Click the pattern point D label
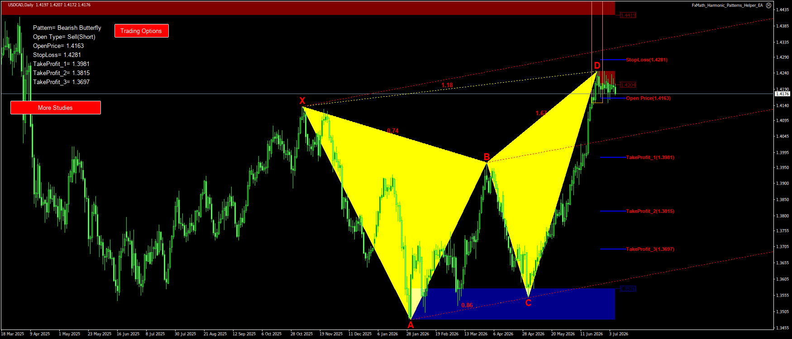This screenshot has height=339, width=792. pos(597,66)
